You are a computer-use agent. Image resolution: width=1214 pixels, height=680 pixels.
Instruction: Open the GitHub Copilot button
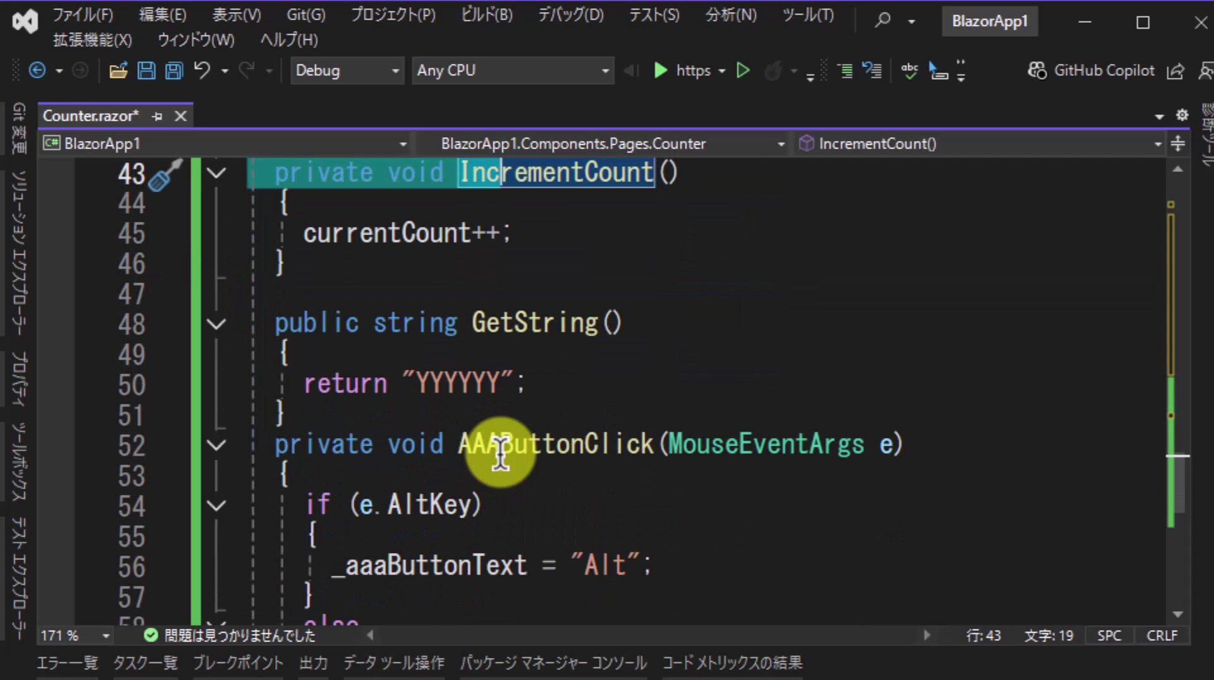click(x=1091, y=70)
